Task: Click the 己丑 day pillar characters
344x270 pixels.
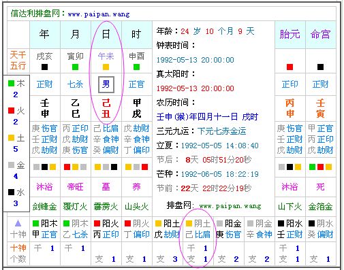Action: (x=106, y=109)
